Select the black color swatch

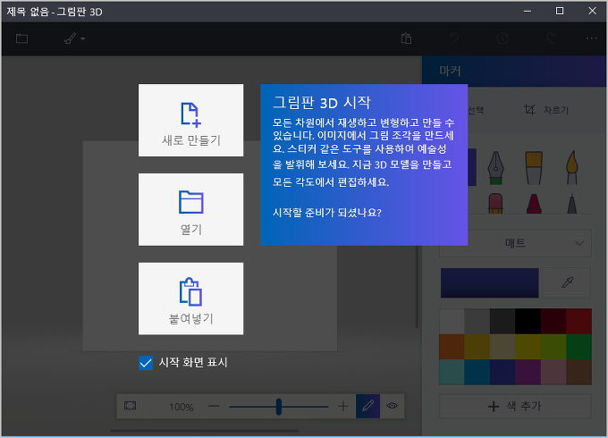528,322
